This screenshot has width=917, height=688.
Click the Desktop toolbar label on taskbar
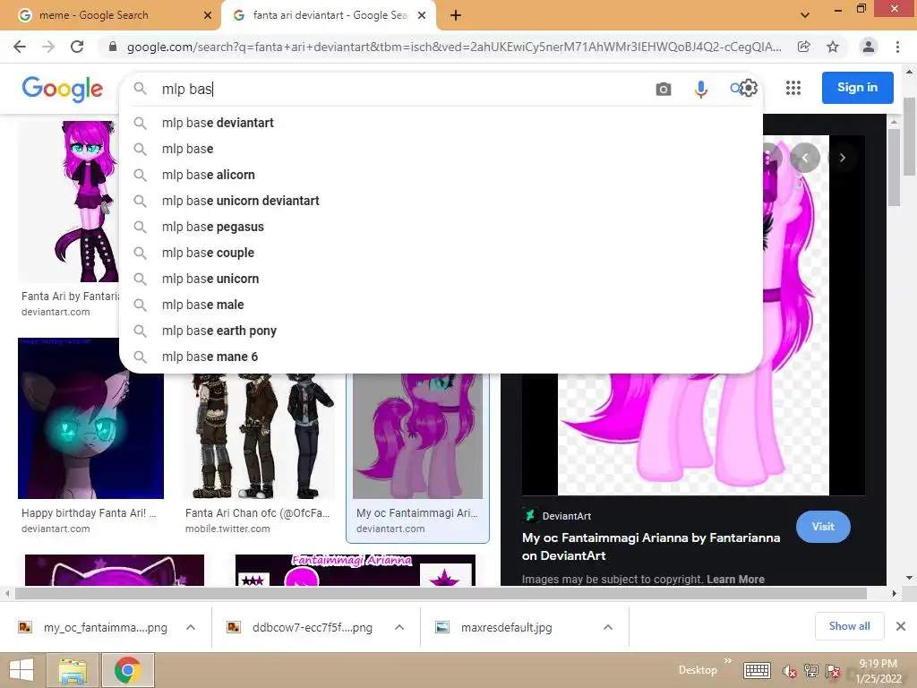click(698, 670)
